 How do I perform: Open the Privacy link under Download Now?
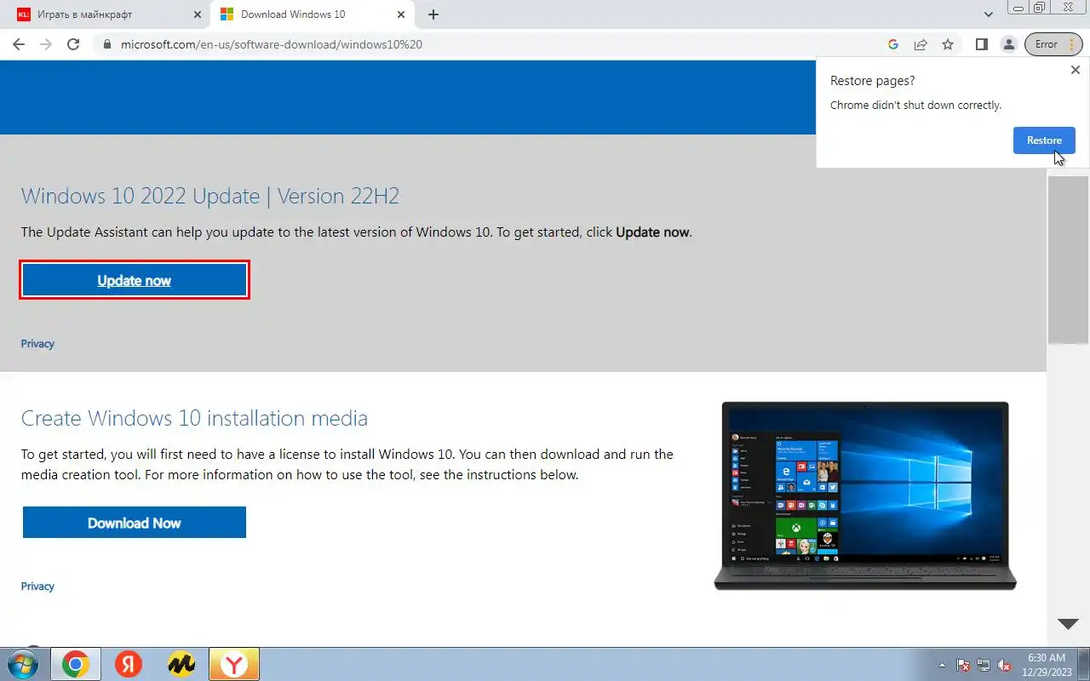click(37, 587)
